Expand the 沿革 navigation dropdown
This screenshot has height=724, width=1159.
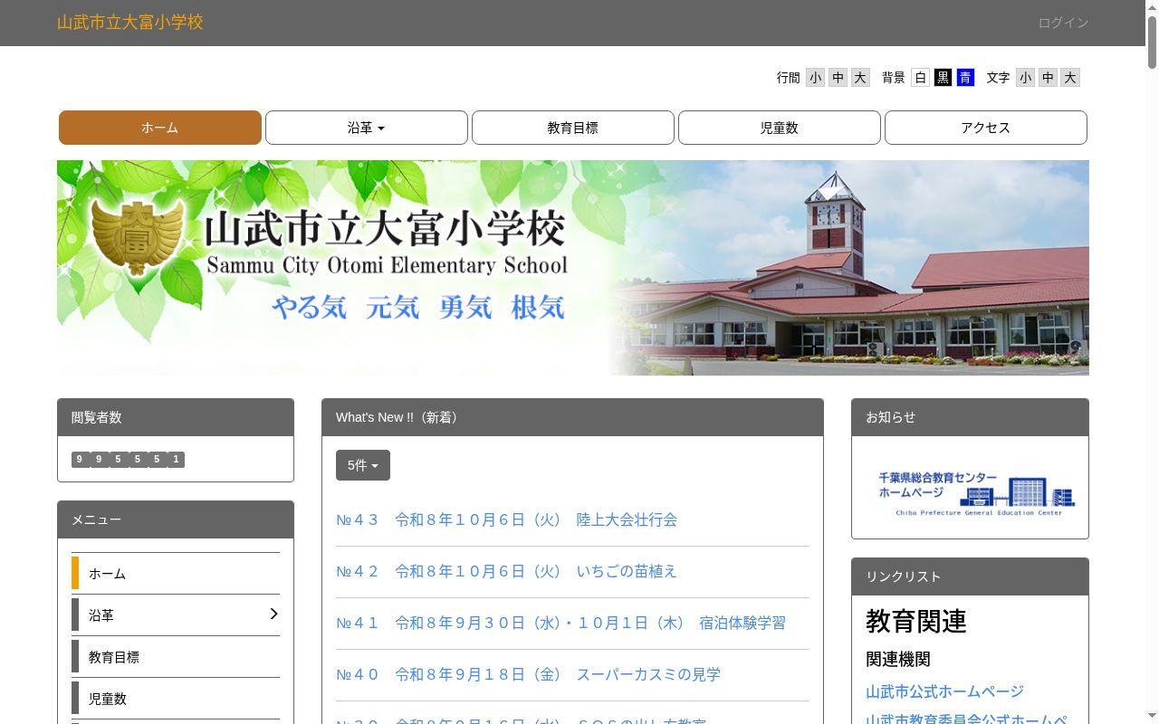pyautogui.click(x=367, y=128)
